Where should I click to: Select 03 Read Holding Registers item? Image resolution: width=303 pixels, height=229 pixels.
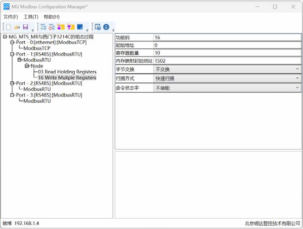pos(67,72)
